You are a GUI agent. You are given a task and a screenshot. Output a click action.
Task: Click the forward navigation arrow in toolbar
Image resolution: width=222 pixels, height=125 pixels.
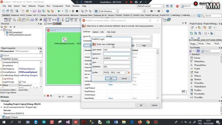pyautogui.click(x=159, y=11)
